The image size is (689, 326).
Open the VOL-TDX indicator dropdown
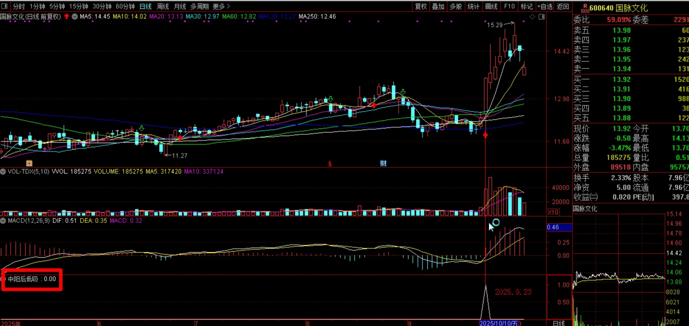tap(3, 171)
